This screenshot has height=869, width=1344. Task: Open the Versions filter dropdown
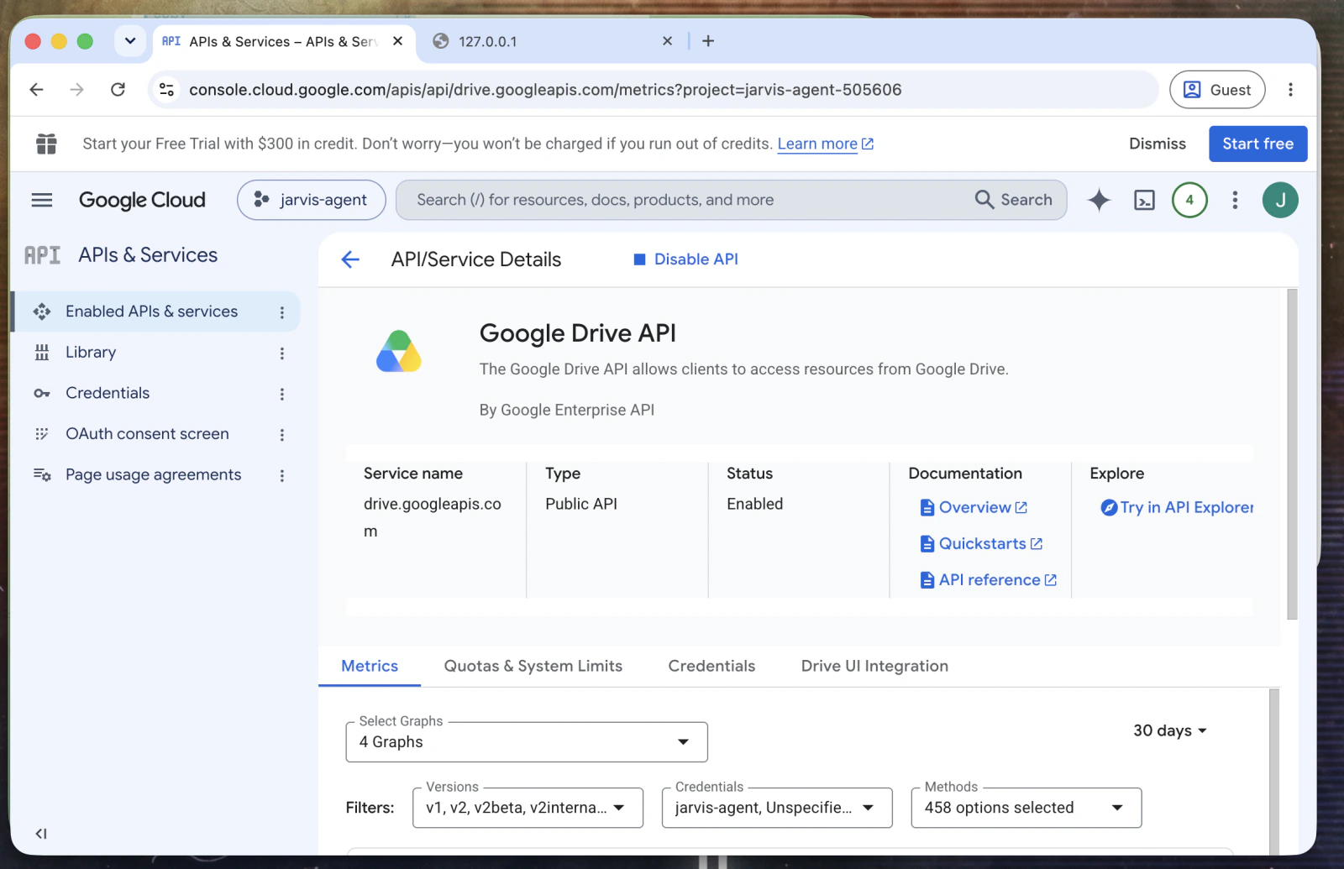528,808
